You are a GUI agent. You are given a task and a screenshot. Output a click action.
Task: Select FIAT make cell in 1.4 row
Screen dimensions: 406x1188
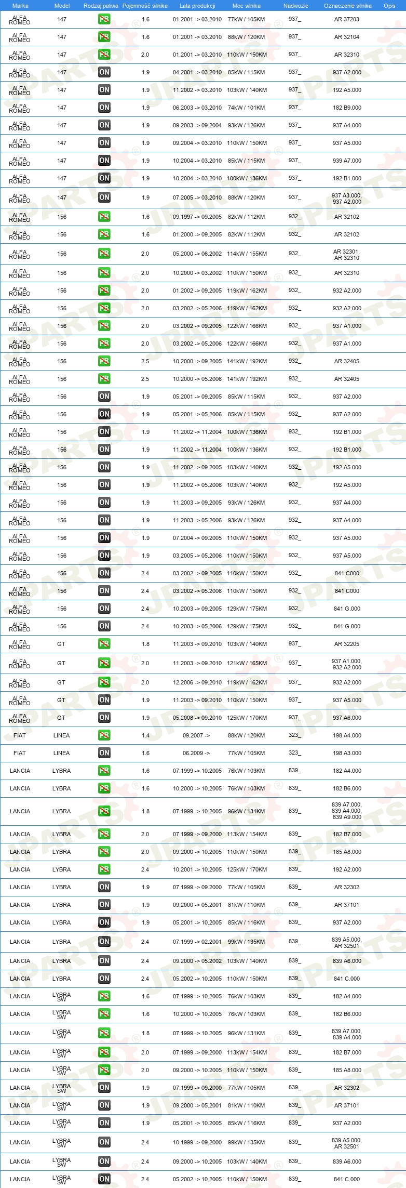[20, 735]
